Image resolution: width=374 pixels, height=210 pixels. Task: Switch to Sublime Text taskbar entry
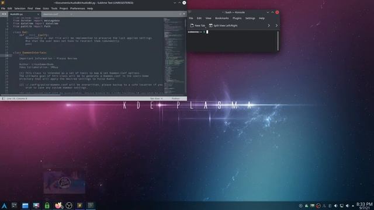coord(79,205)
